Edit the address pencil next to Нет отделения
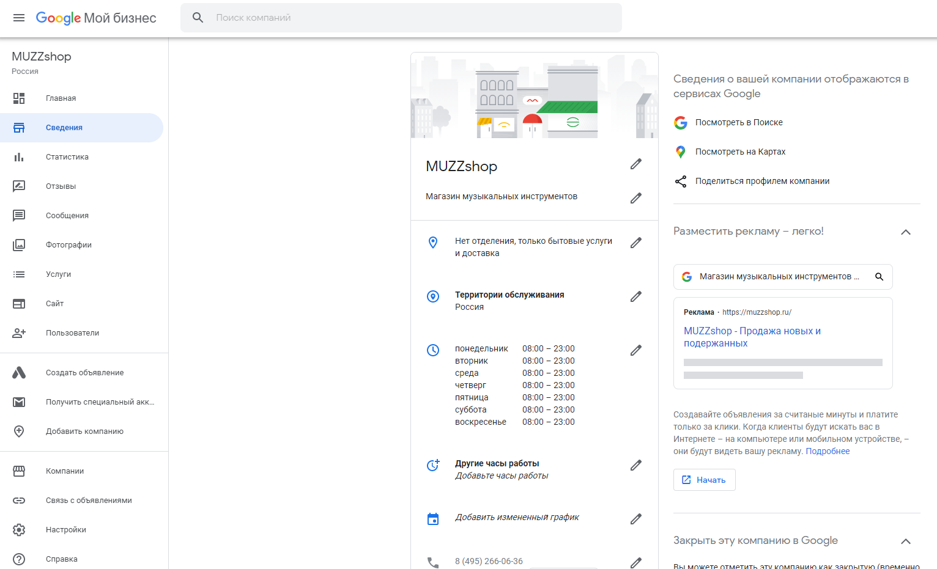Viewport: 937px width, 569px height. click(x=636, y=243)
